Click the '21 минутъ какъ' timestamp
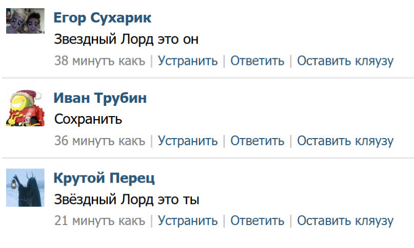The width and height of the screenshot is (414, 248). click(100, 221)
